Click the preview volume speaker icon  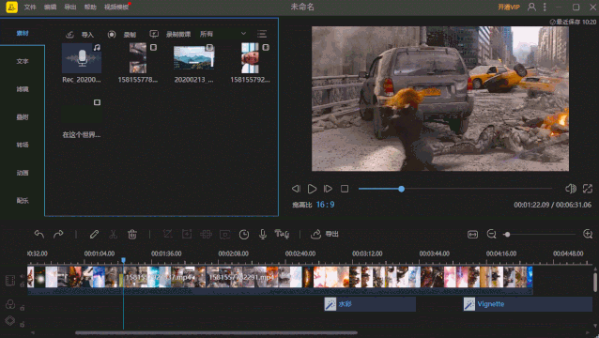(570, 189)
